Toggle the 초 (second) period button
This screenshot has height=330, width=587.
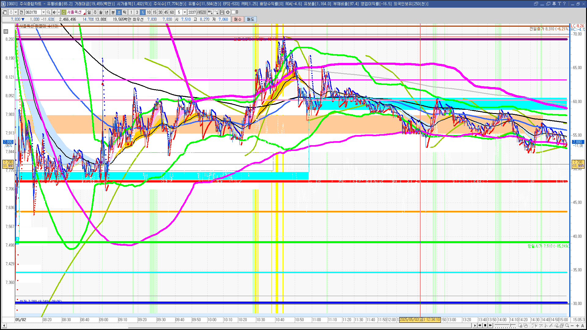(119, 12)
